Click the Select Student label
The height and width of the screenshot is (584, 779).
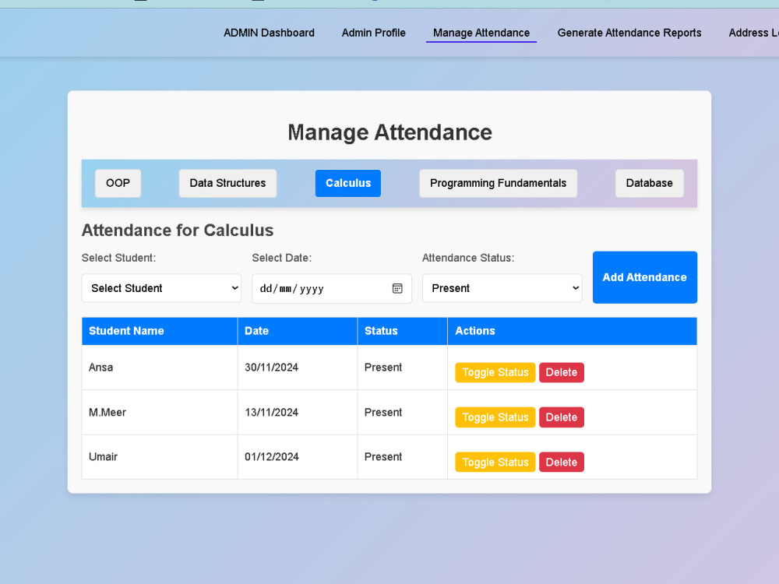pos(118,258)
